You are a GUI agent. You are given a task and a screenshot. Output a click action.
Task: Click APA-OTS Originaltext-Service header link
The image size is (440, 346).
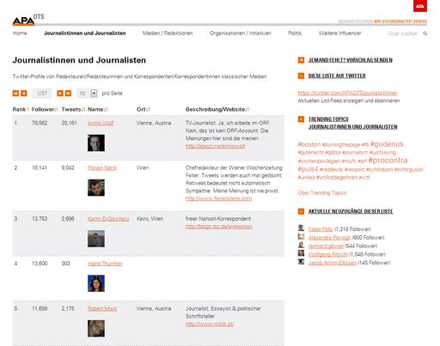coord(400,21)
